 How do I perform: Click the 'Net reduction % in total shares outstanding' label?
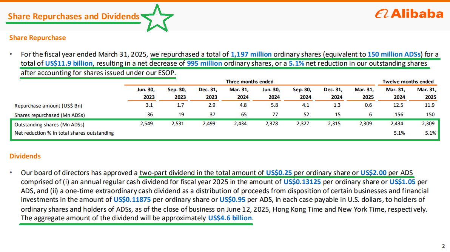[x=64, y=133]
